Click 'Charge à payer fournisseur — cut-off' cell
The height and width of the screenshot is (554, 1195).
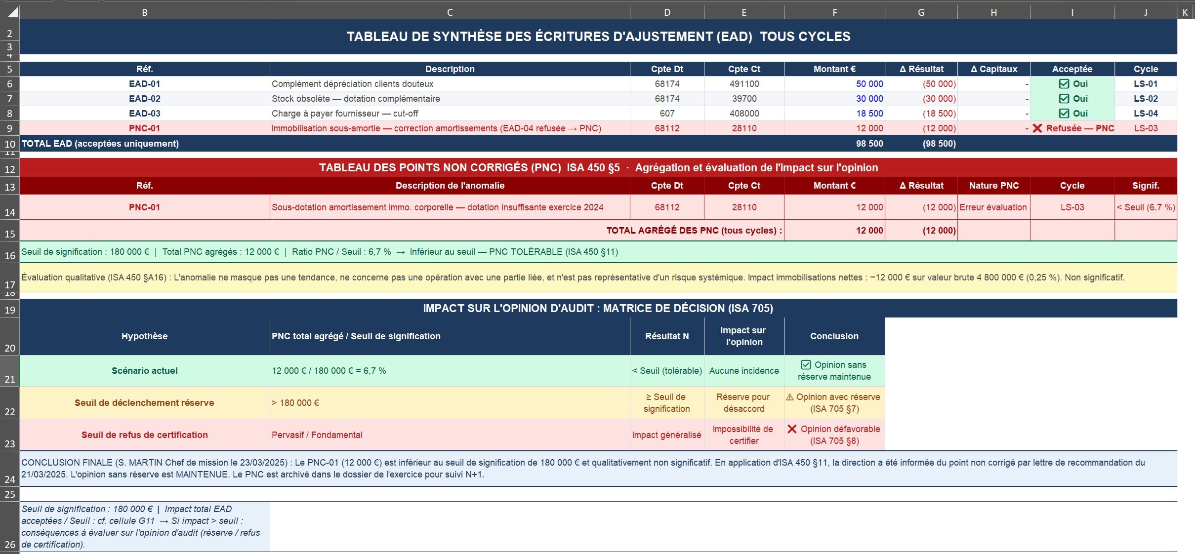[450, 114]
